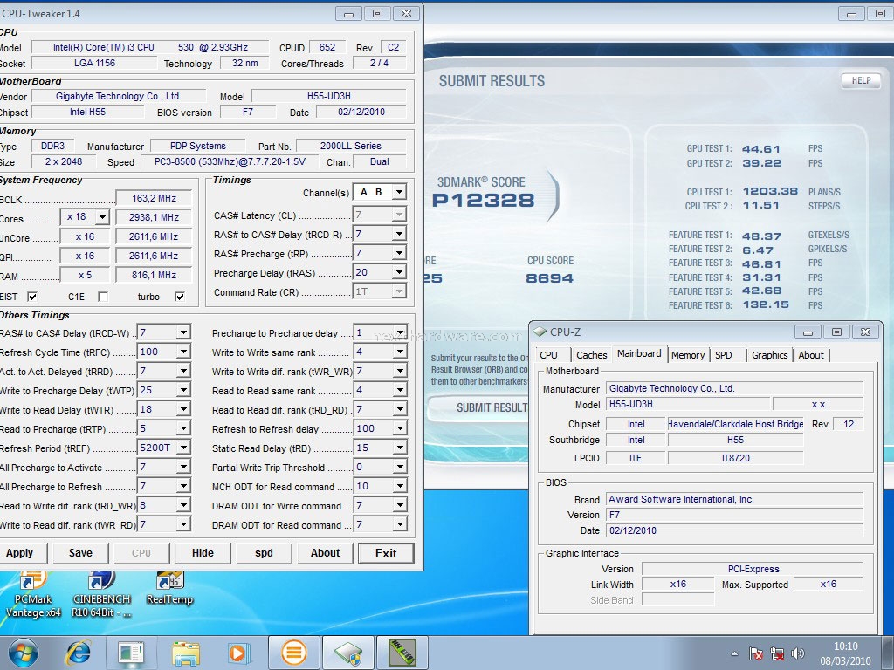Click Apply button in CPU-Tweaker
894x670 pixels.
coord(20,553)
